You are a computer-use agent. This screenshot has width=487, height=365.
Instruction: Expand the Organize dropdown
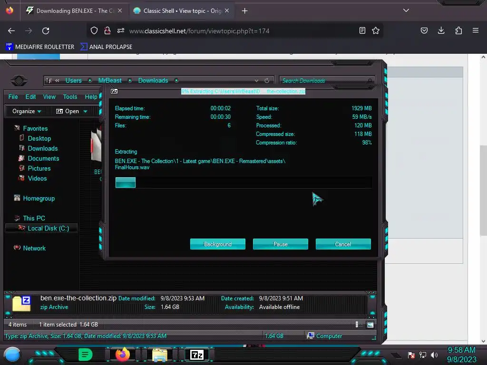(x=27, y=111)
